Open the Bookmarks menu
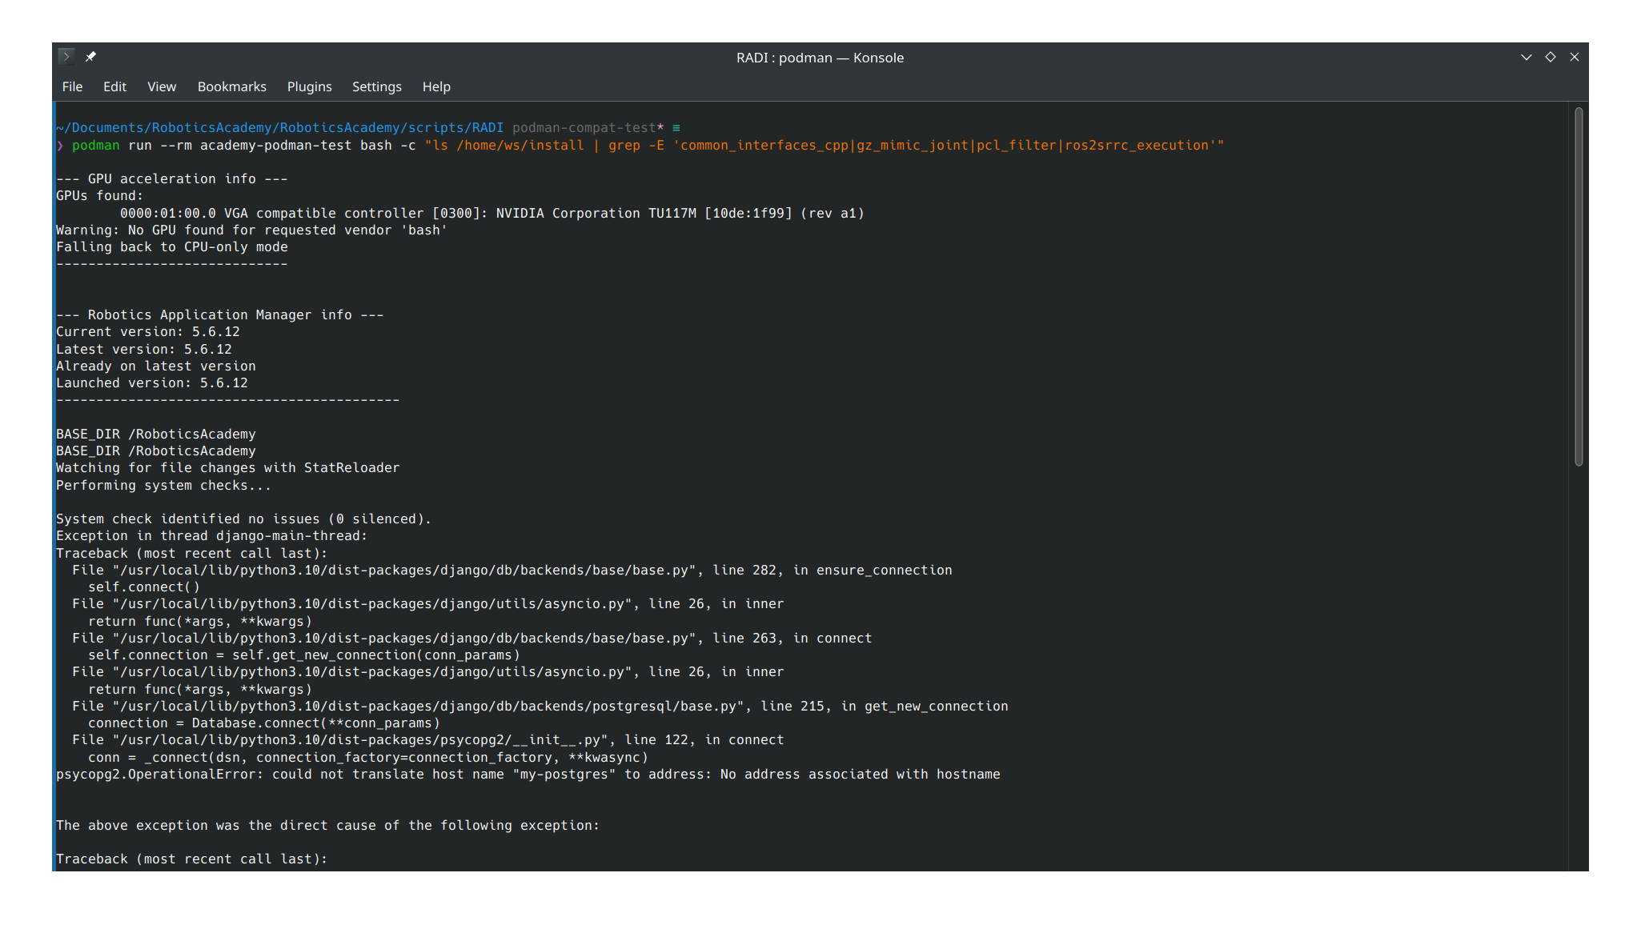Screen dimensions: 1641x933 pos(232,86)
